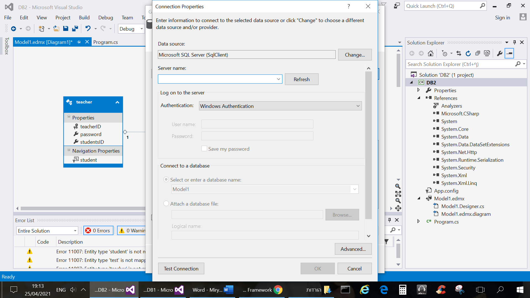Collapse the References tree node
Screen dimensions: 530x298
(419, 98)
